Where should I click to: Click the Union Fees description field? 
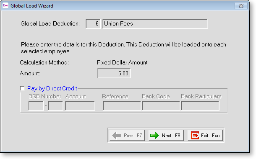coord(155,24)
